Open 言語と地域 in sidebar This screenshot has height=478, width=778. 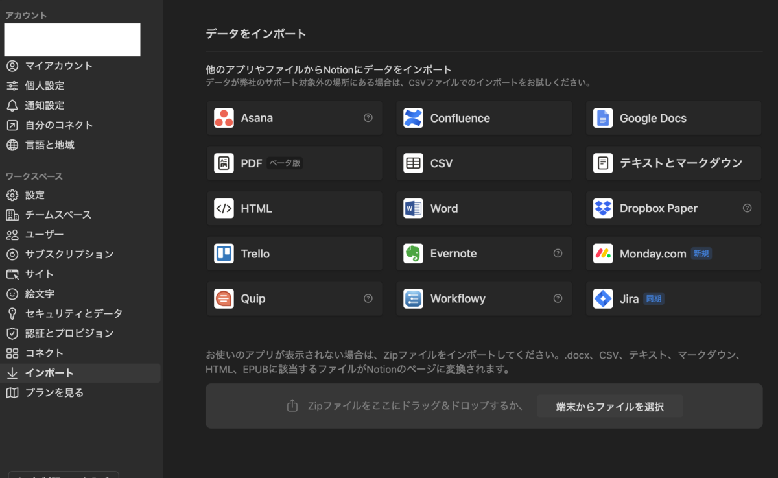pos(80,145)
